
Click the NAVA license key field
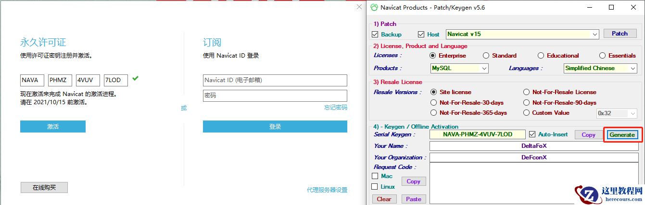(32, 80)
